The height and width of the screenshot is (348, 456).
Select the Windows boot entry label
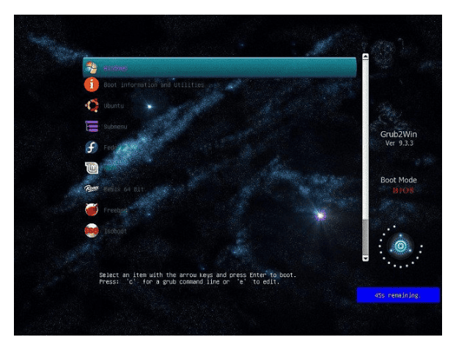[x=115, y=68]
